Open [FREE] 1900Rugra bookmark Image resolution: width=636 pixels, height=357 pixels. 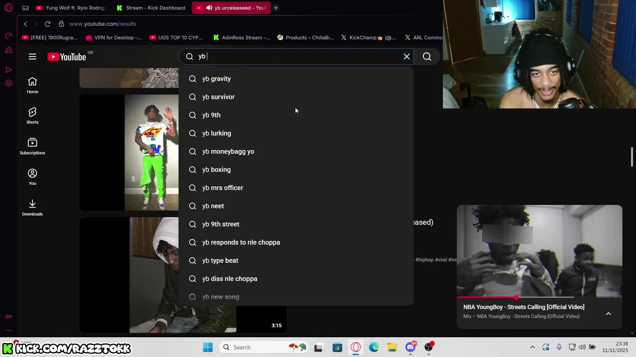(50, 37)
